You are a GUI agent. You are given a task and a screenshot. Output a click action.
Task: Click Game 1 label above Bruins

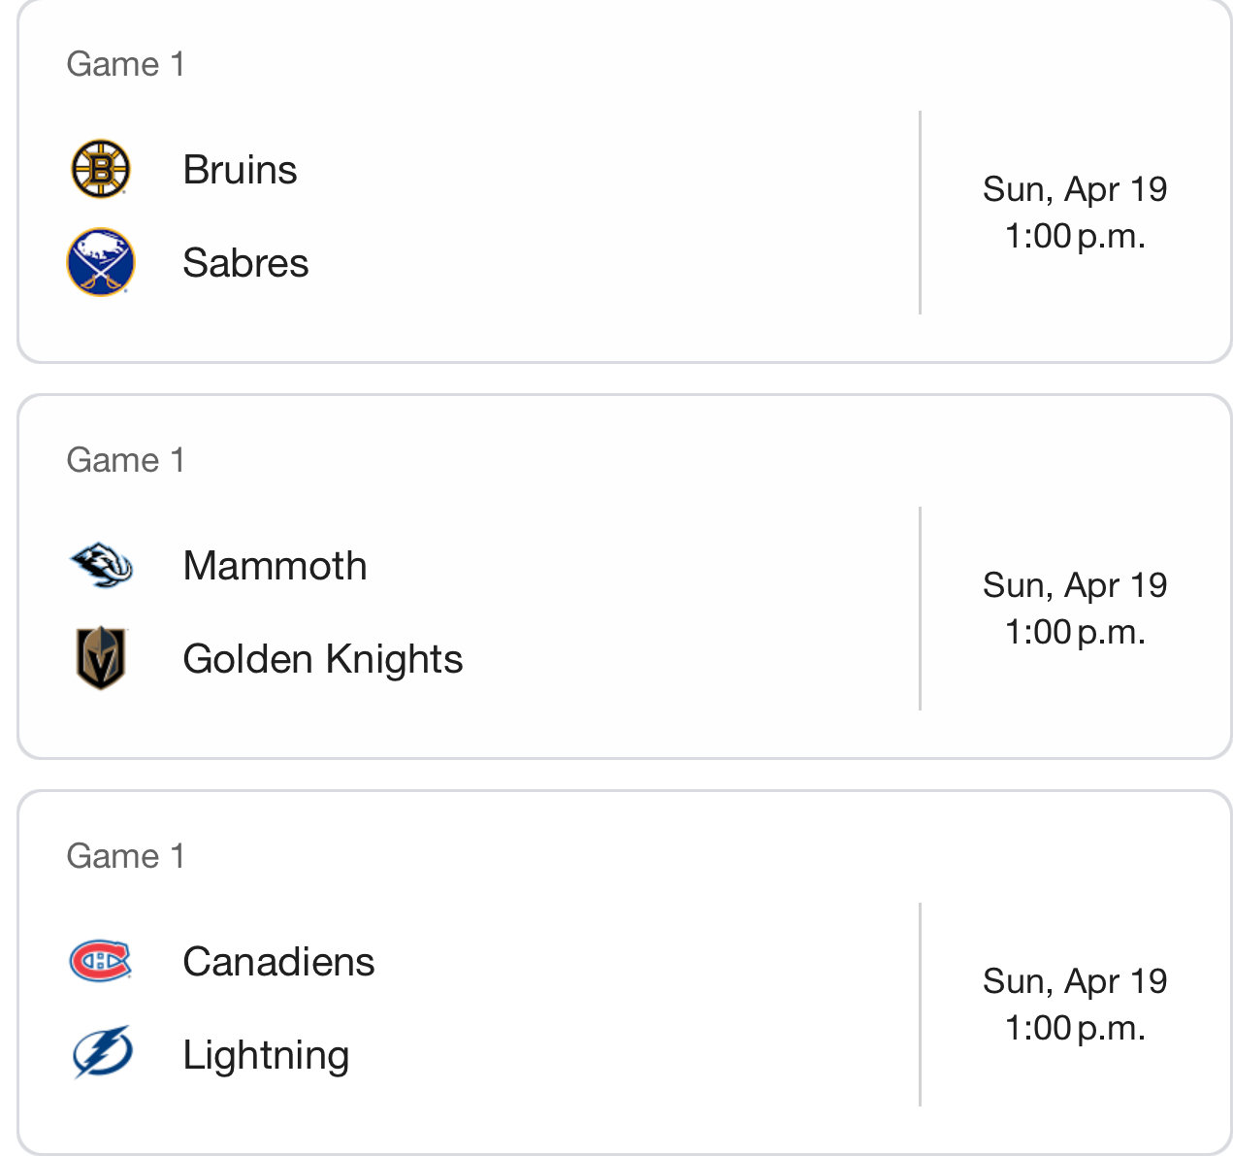tap(125, 64)
